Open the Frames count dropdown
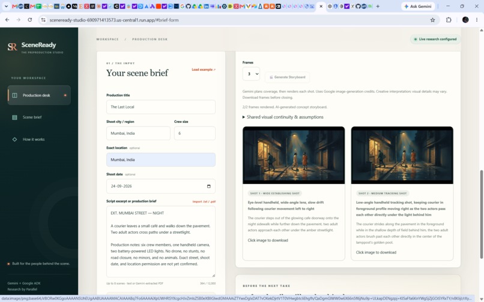This screenshot has height=302, width=484. [251, 74]
